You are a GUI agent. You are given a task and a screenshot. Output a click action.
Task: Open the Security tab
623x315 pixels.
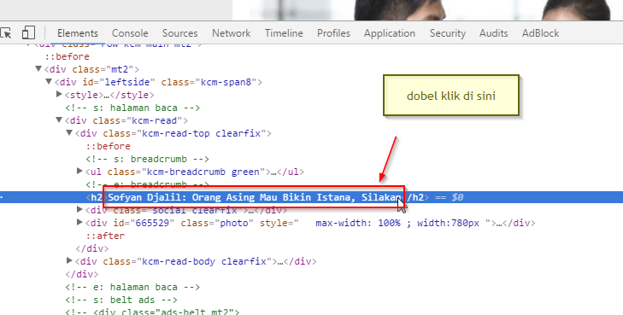point(448,33)
